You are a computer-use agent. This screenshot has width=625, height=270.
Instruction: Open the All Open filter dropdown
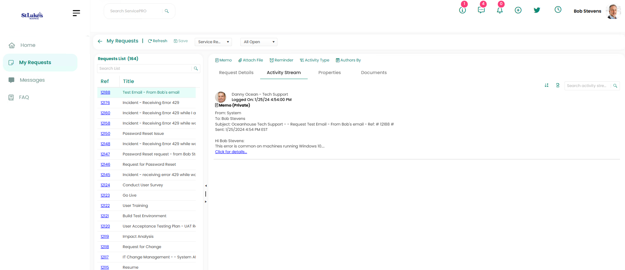click(x=259, y=42)
